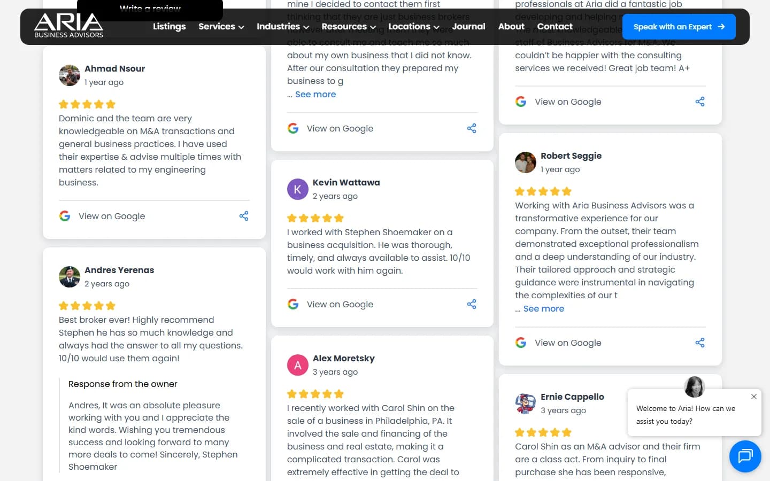Share Kevin Wattawa's review
770x481 pixels.
point(472,304)
